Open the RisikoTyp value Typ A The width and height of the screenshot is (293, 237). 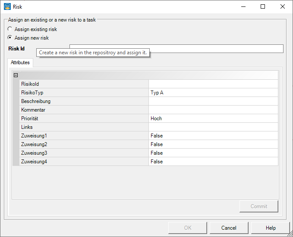[213, 93]
